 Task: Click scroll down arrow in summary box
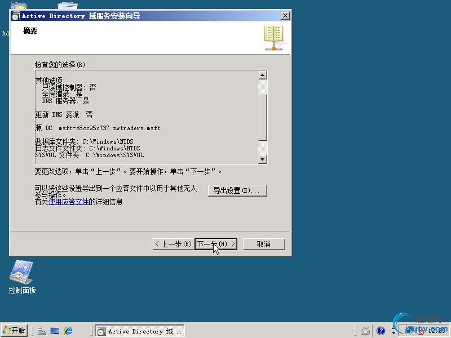pos(263,159)
